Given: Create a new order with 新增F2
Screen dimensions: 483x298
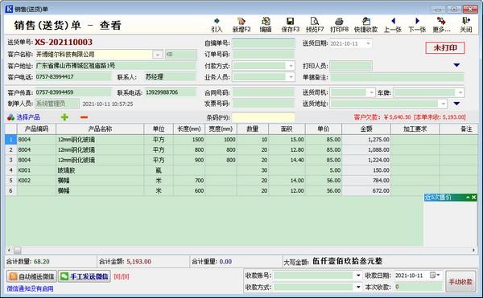Looking at the screenshot, I should tap(242, 25).
